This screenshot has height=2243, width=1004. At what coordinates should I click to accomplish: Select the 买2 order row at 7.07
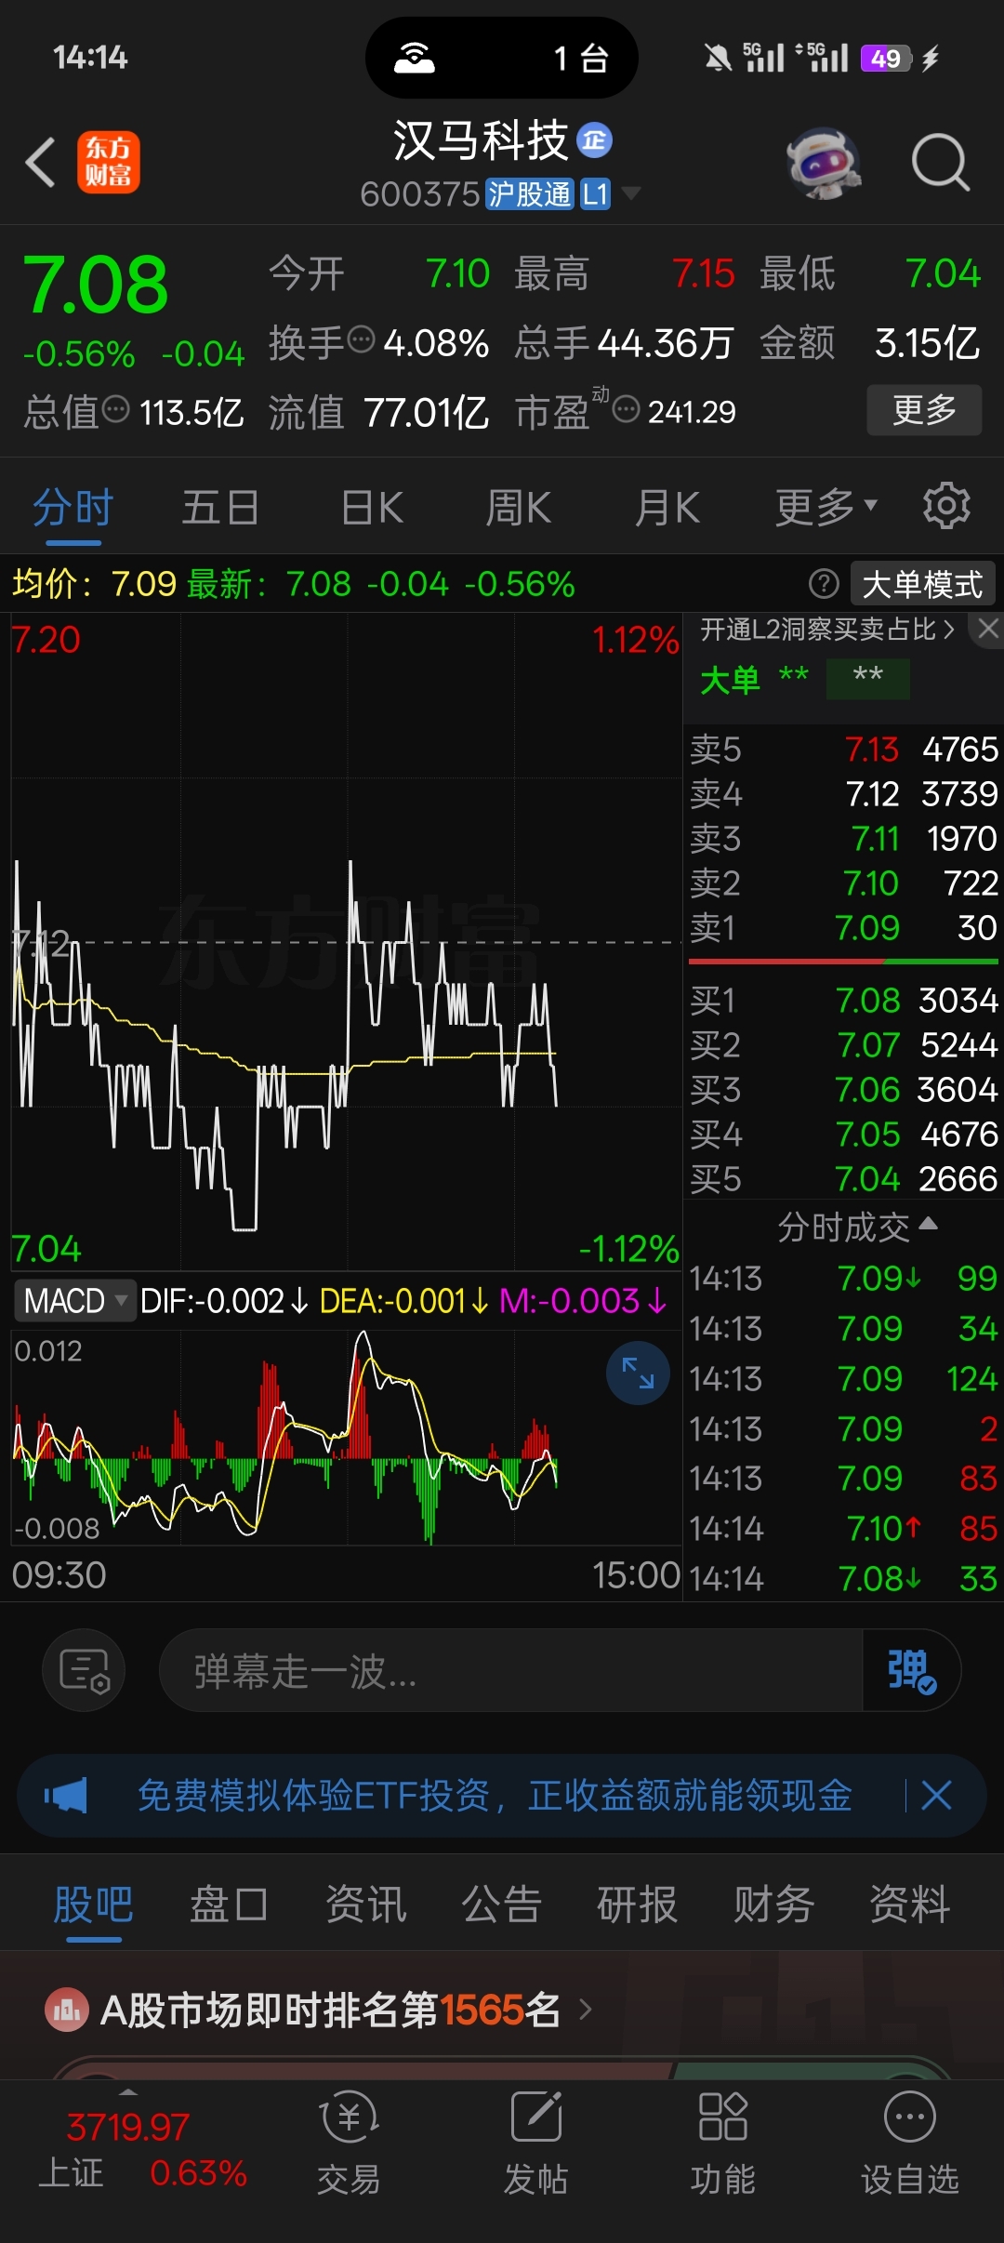844,1044
